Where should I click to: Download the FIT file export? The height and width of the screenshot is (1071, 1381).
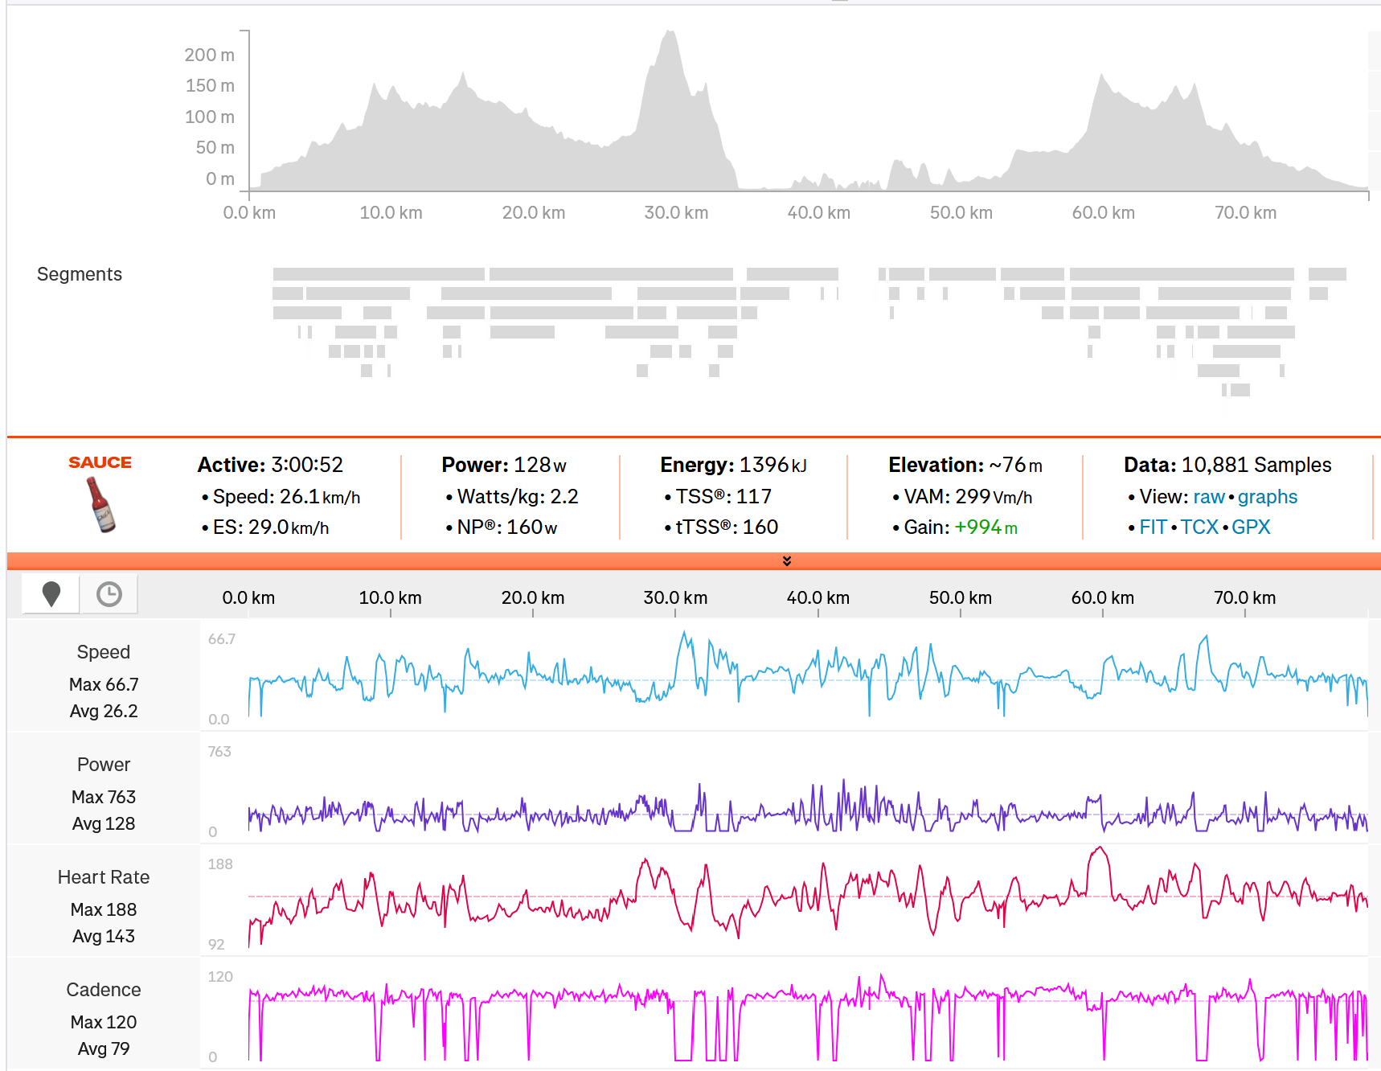click(x=1152, y=527)
